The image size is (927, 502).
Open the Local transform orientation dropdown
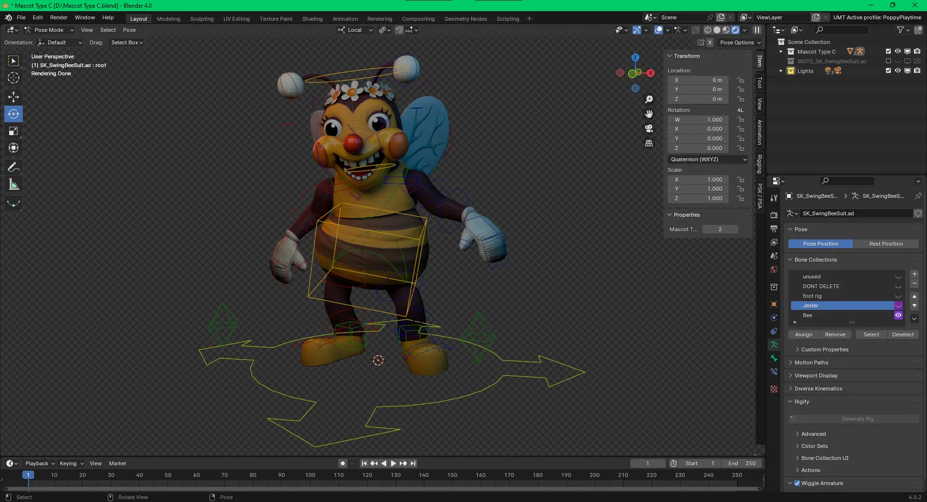click(x=355, y=30)
